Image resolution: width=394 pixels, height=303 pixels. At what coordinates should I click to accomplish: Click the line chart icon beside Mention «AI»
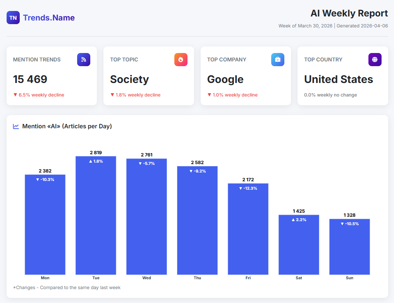(15, 126)
